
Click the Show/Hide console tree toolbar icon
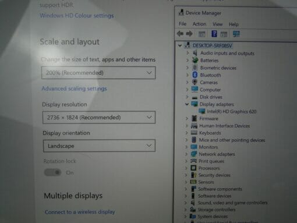[x=202, y=34]
